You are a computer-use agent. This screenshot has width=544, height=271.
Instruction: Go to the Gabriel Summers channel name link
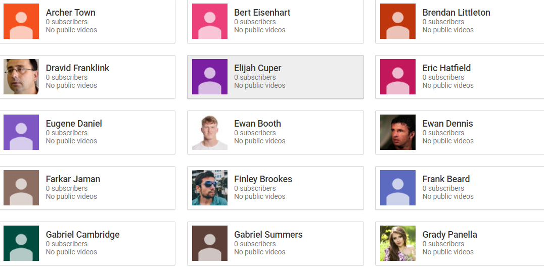point(268,235)
